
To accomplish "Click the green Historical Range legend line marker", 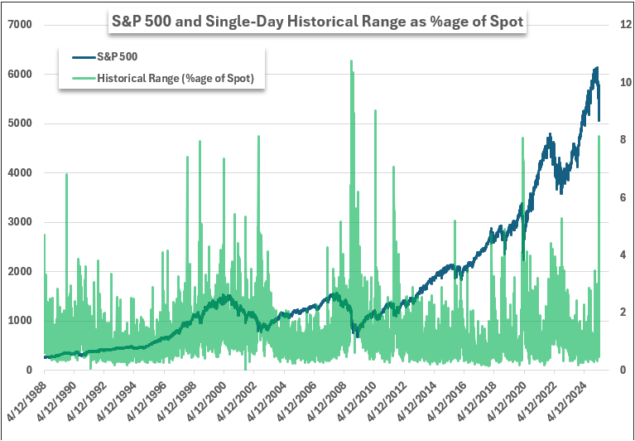I will click(x=84, y=78).
